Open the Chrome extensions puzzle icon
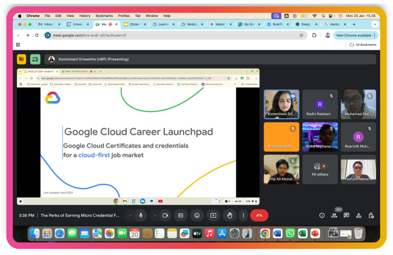Screen dimensions: 393x255 (x=314, y=35)
